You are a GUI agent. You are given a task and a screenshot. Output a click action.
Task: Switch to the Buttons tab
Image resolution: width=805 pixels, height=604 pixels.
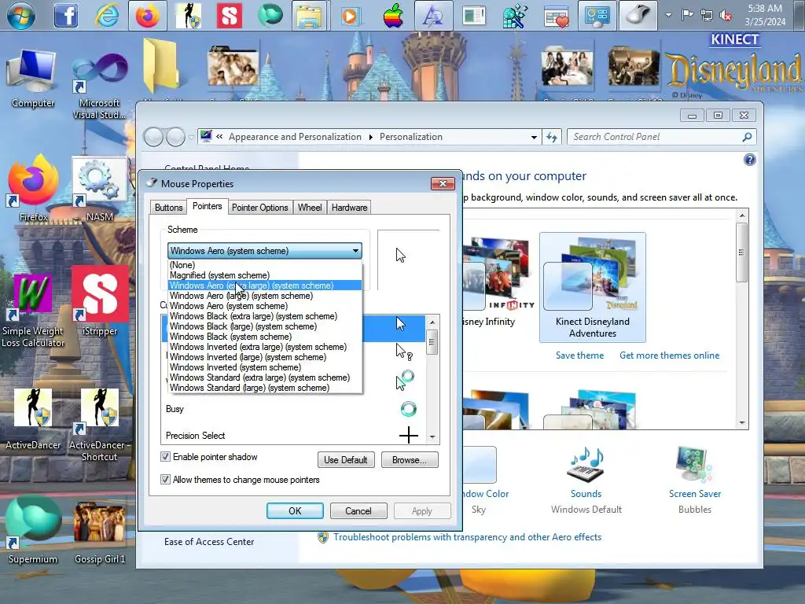168,208
